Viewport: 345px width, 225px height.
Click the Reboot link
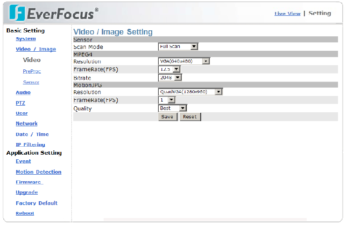tap(25, 213)
